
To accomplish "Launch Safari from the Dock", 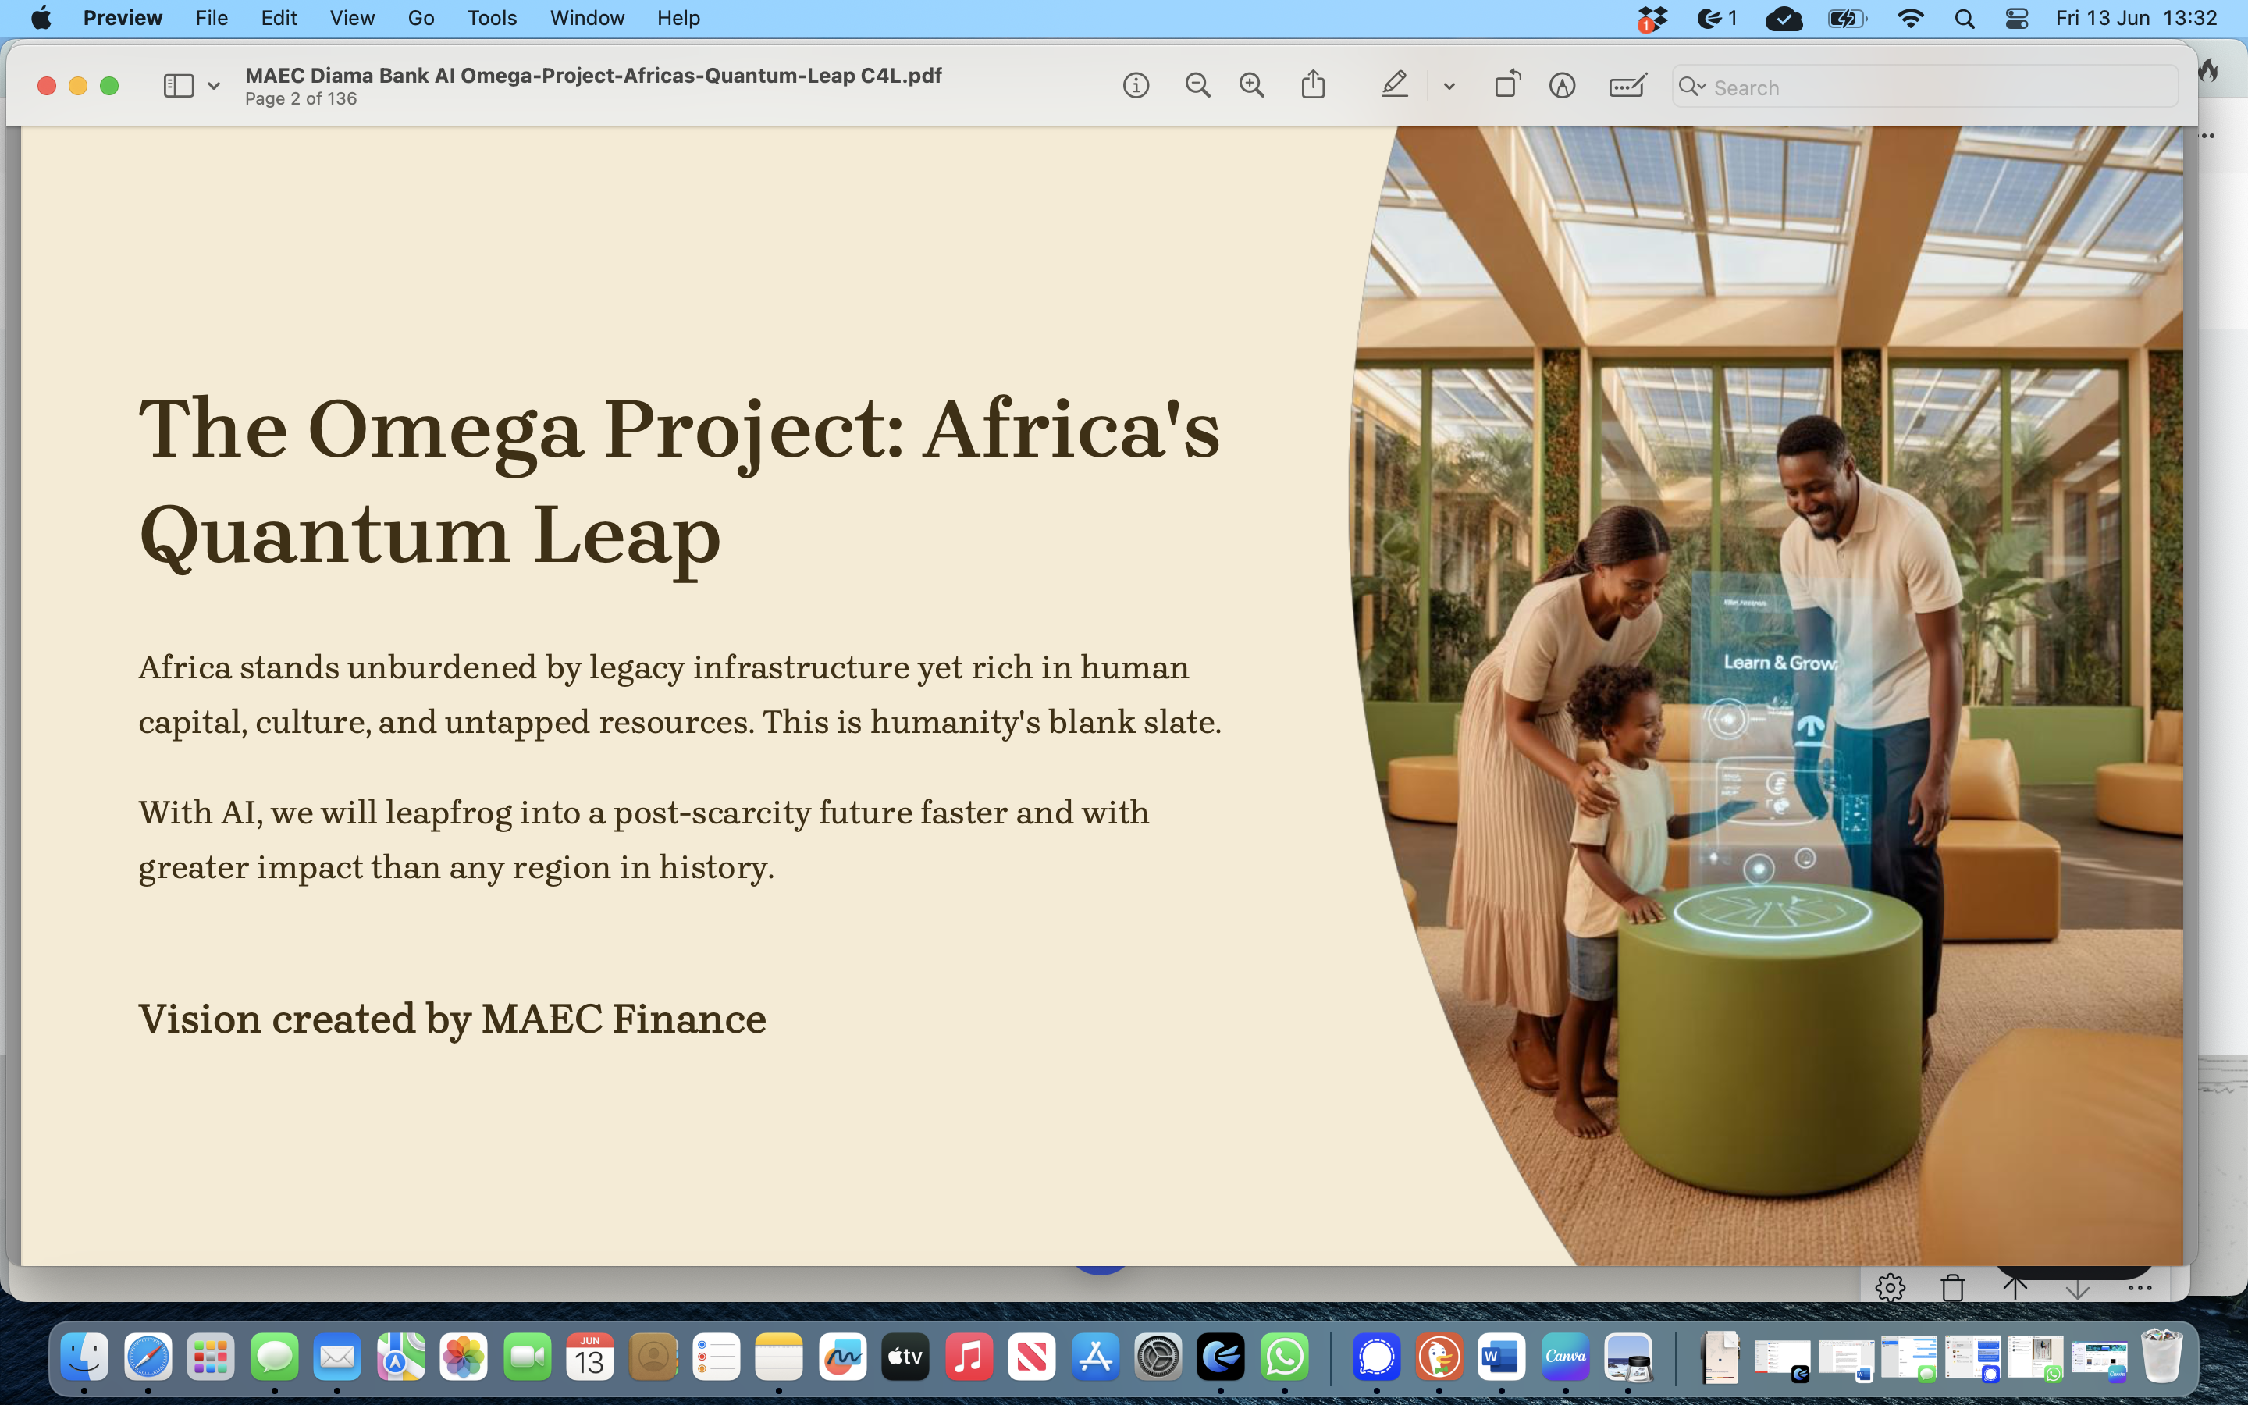I will pyautogui.click(x=148, y=1357).
